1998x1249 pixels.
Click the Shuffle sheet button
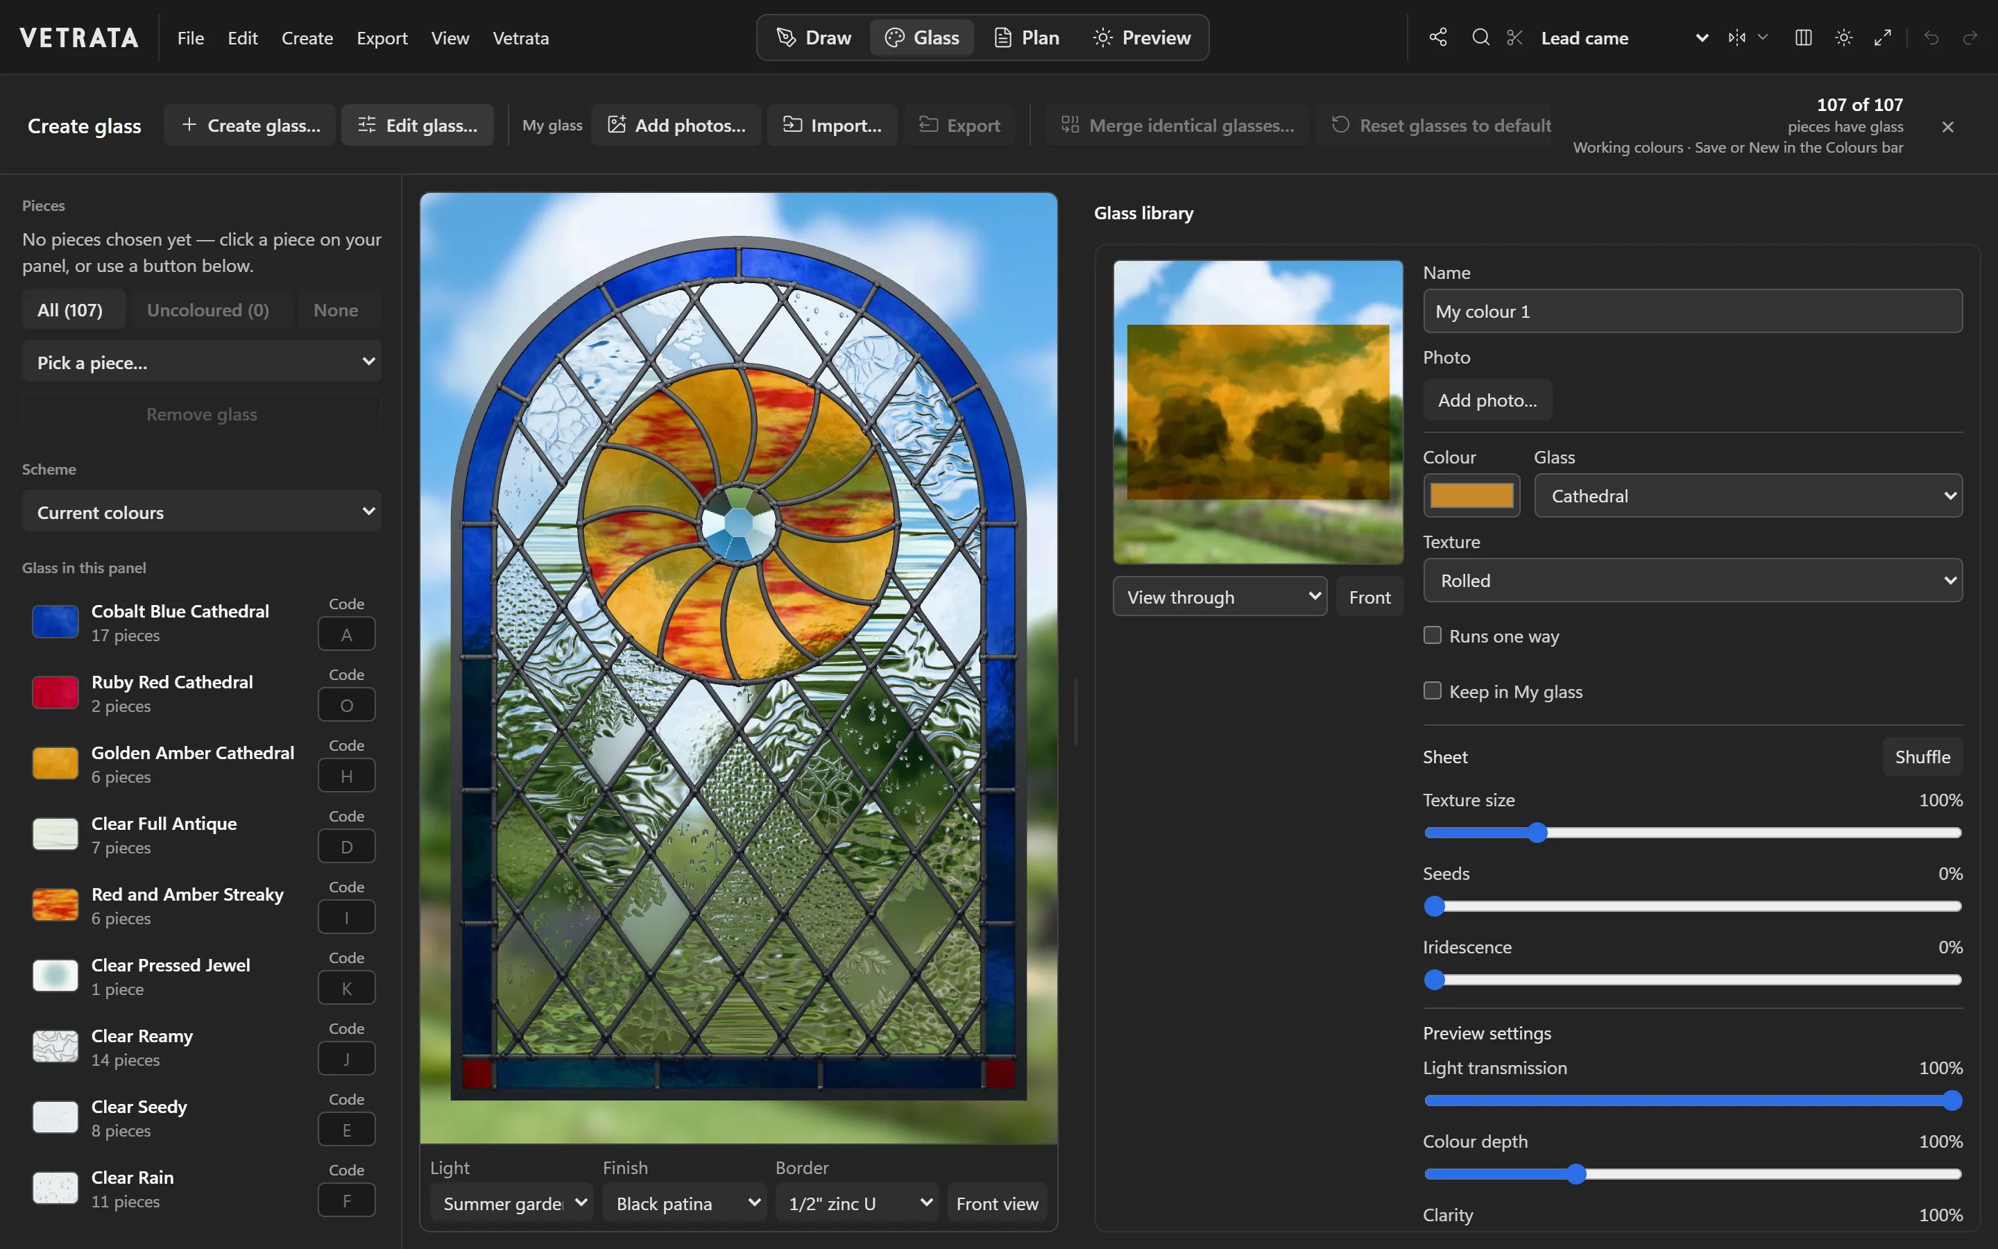pos(1922,756)
